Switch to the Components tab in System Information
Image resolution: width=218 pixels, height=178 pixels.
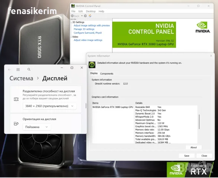tap(107, 73)
